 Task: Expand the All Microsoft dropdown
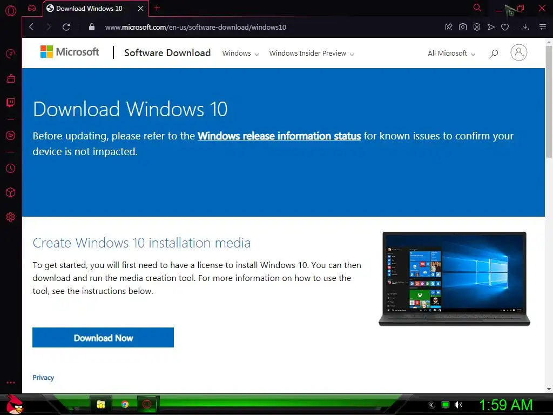coord(451,53)
